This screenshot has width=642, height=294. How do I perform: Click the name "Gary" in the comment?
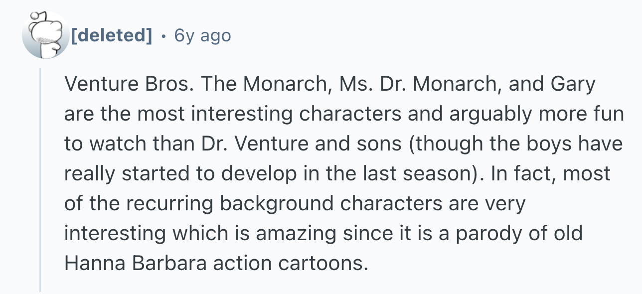click(573, 84)
